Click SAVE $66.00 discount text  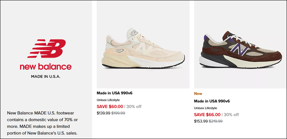pyautogui.click(x=207, y=115)
